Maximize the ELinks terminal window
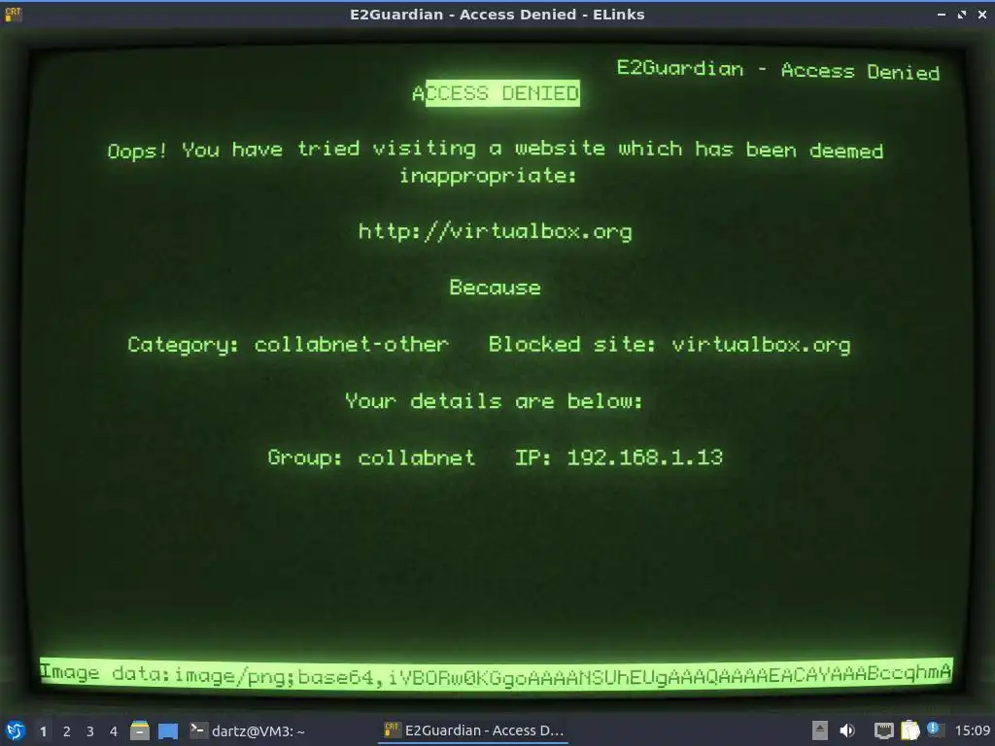 (x=962, y=14)
